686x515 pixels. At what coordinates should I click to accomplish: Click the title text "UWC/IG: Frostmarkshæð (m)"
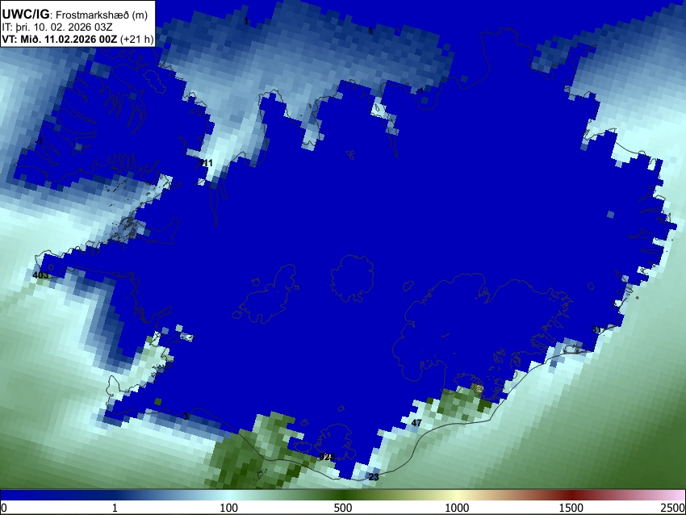pyautogui.click(x=75, y=15)
